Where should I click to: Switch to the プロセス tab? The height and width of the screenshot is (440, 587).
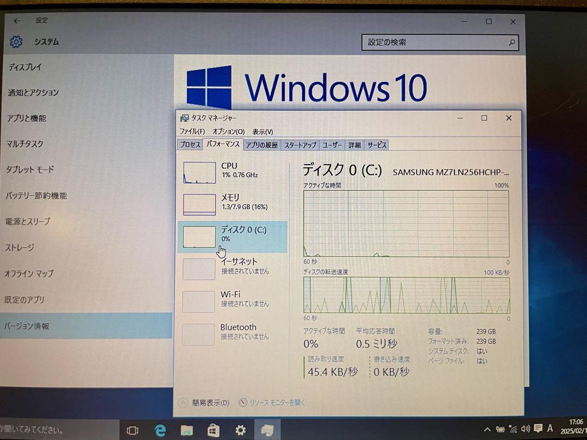point(190,145)
